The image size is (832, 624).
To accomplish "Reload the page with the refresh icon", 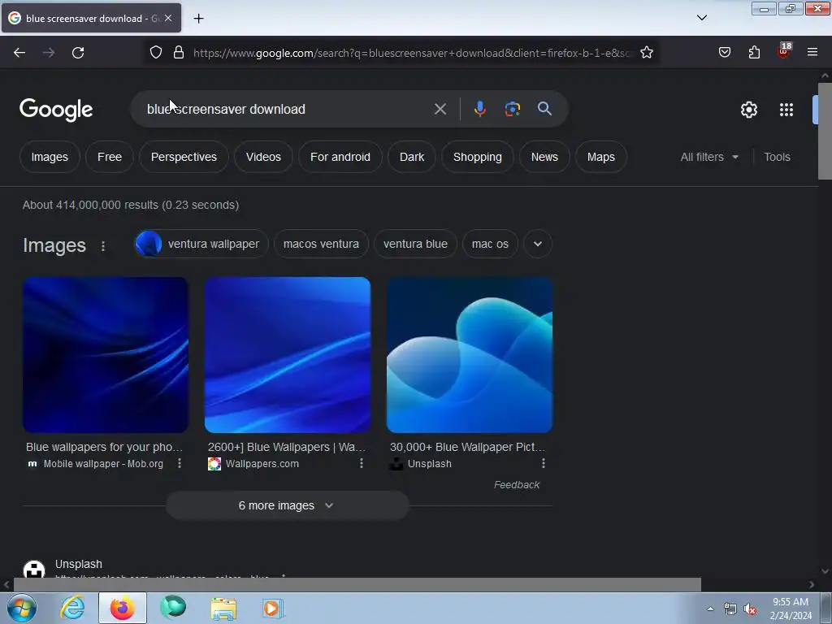I will click(78, 53).
